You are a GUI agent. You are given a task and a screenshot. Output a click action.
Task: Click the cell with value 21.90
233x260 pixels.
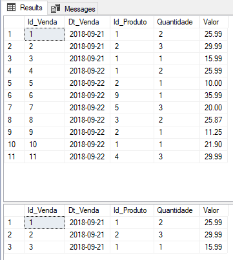pos(214,145)
